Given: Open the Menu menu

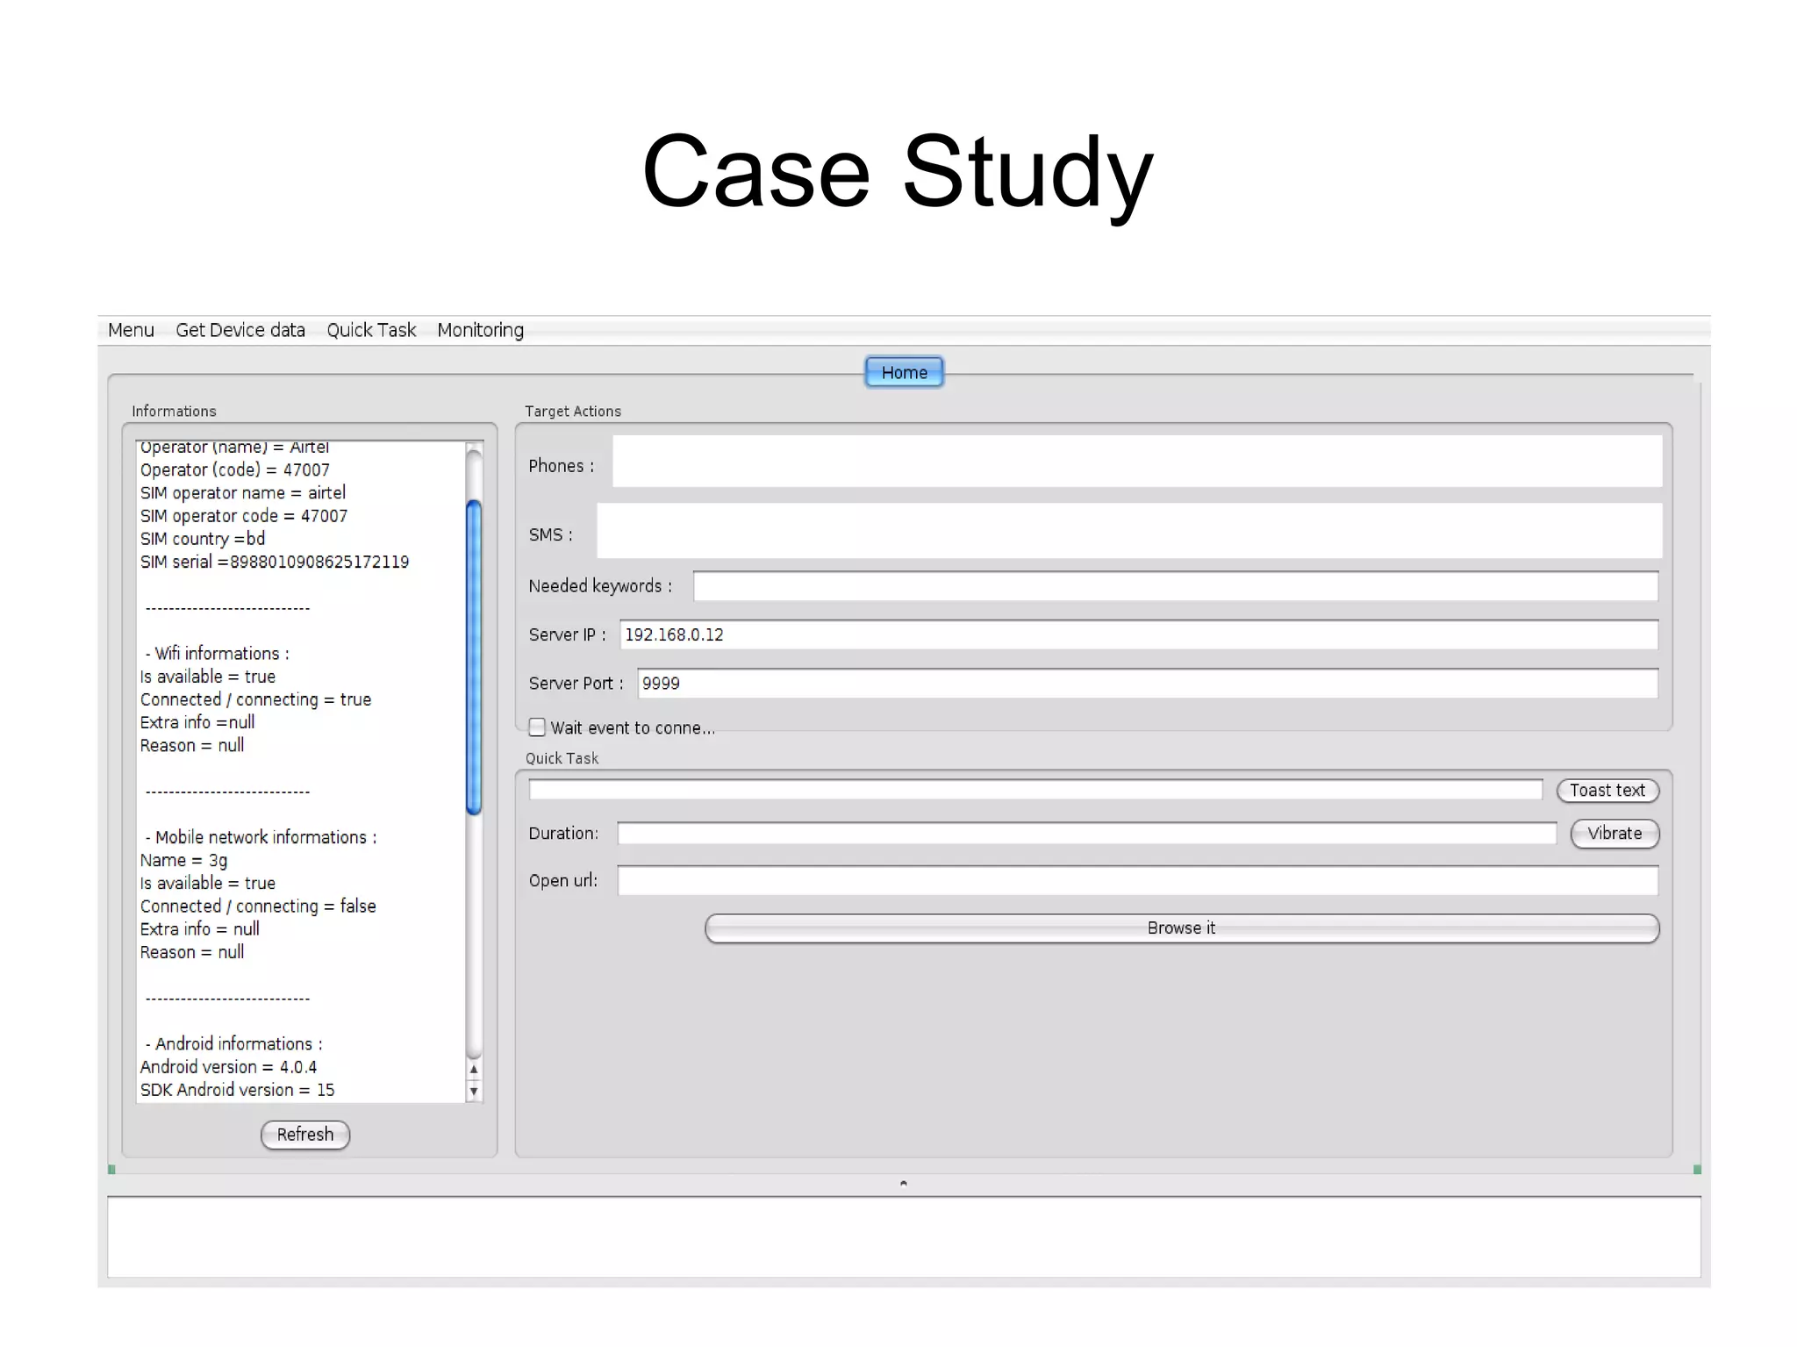Looking at the screenshot, I should coord(131,330).
